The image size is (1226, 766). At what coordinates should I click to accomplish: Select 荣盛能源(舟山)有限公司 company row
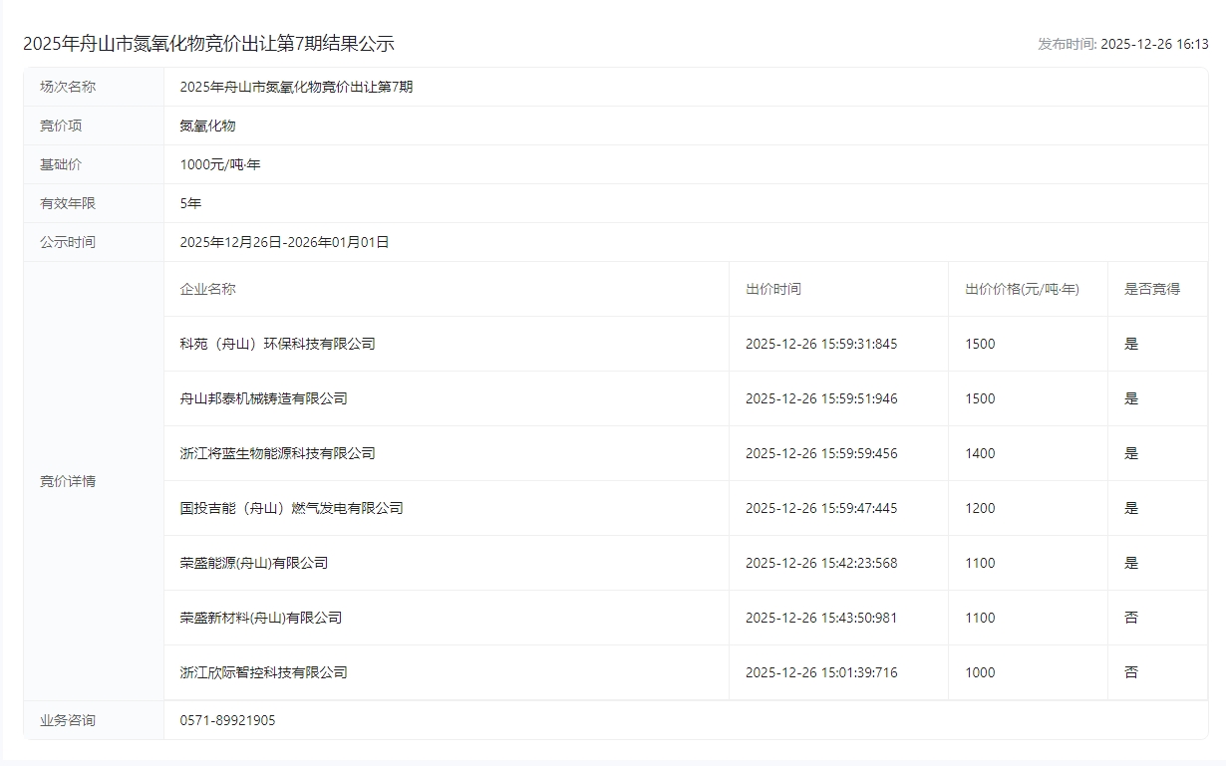click(x=253, y=563)
